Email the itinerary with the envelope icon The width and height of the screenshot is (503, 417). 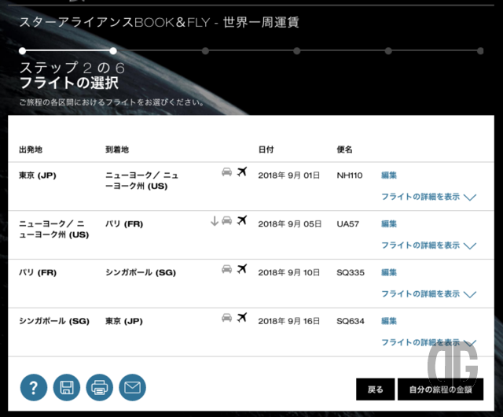[x=132, y=387]
